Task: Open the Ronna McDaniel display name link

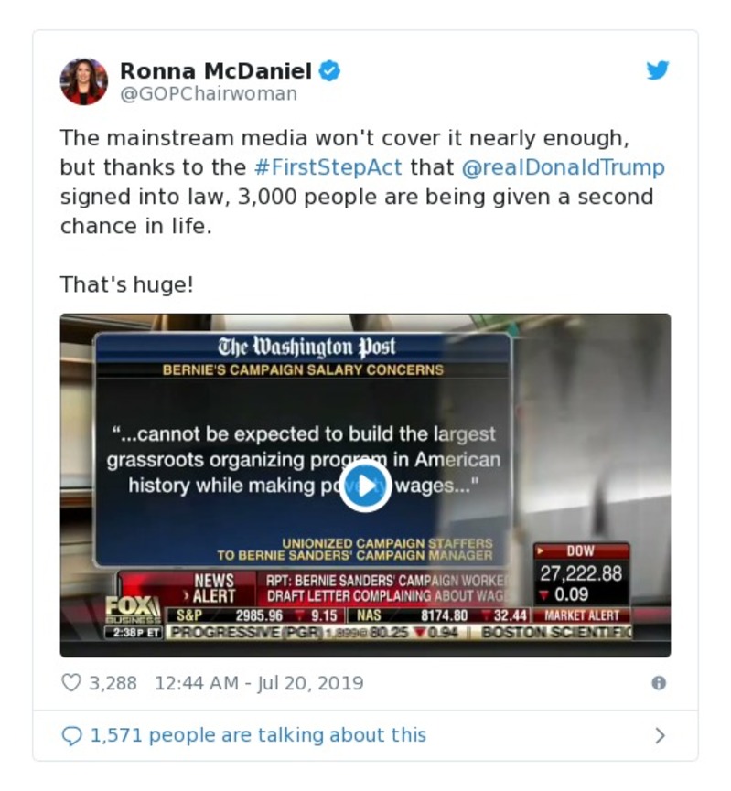Action: tap(216, 70)
